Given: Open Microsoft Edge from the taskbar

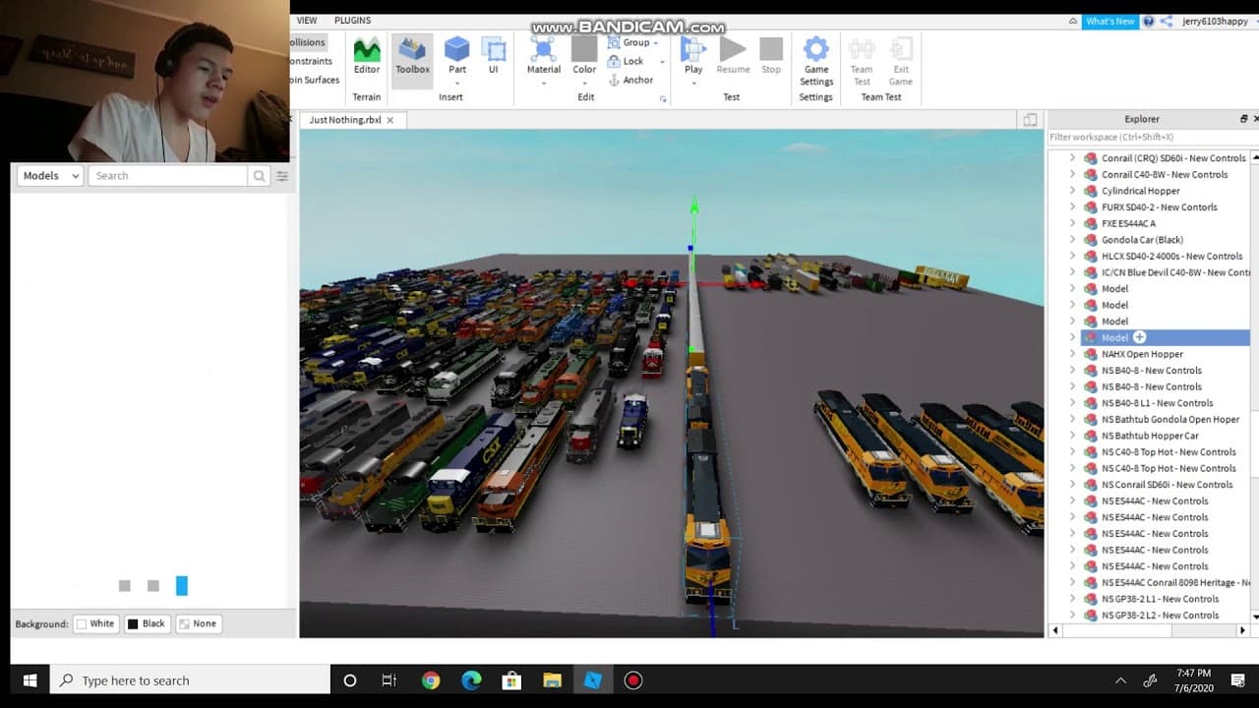Looking at the screenshot, I should 471,680.
